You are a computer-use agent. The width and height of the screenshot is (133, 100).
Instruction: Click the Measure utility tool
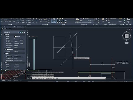click(120, 20)
